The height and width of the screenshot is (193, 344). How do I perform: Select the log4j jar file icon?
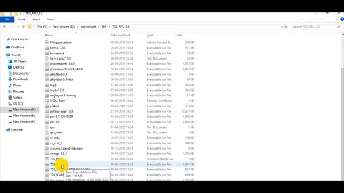pos(47,85)
